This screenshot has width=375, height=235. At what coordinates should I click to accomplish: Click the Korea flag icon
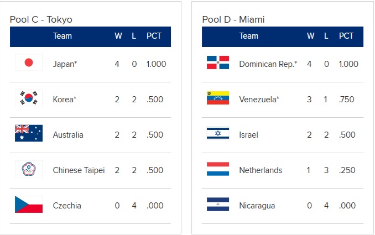(29, 99)
